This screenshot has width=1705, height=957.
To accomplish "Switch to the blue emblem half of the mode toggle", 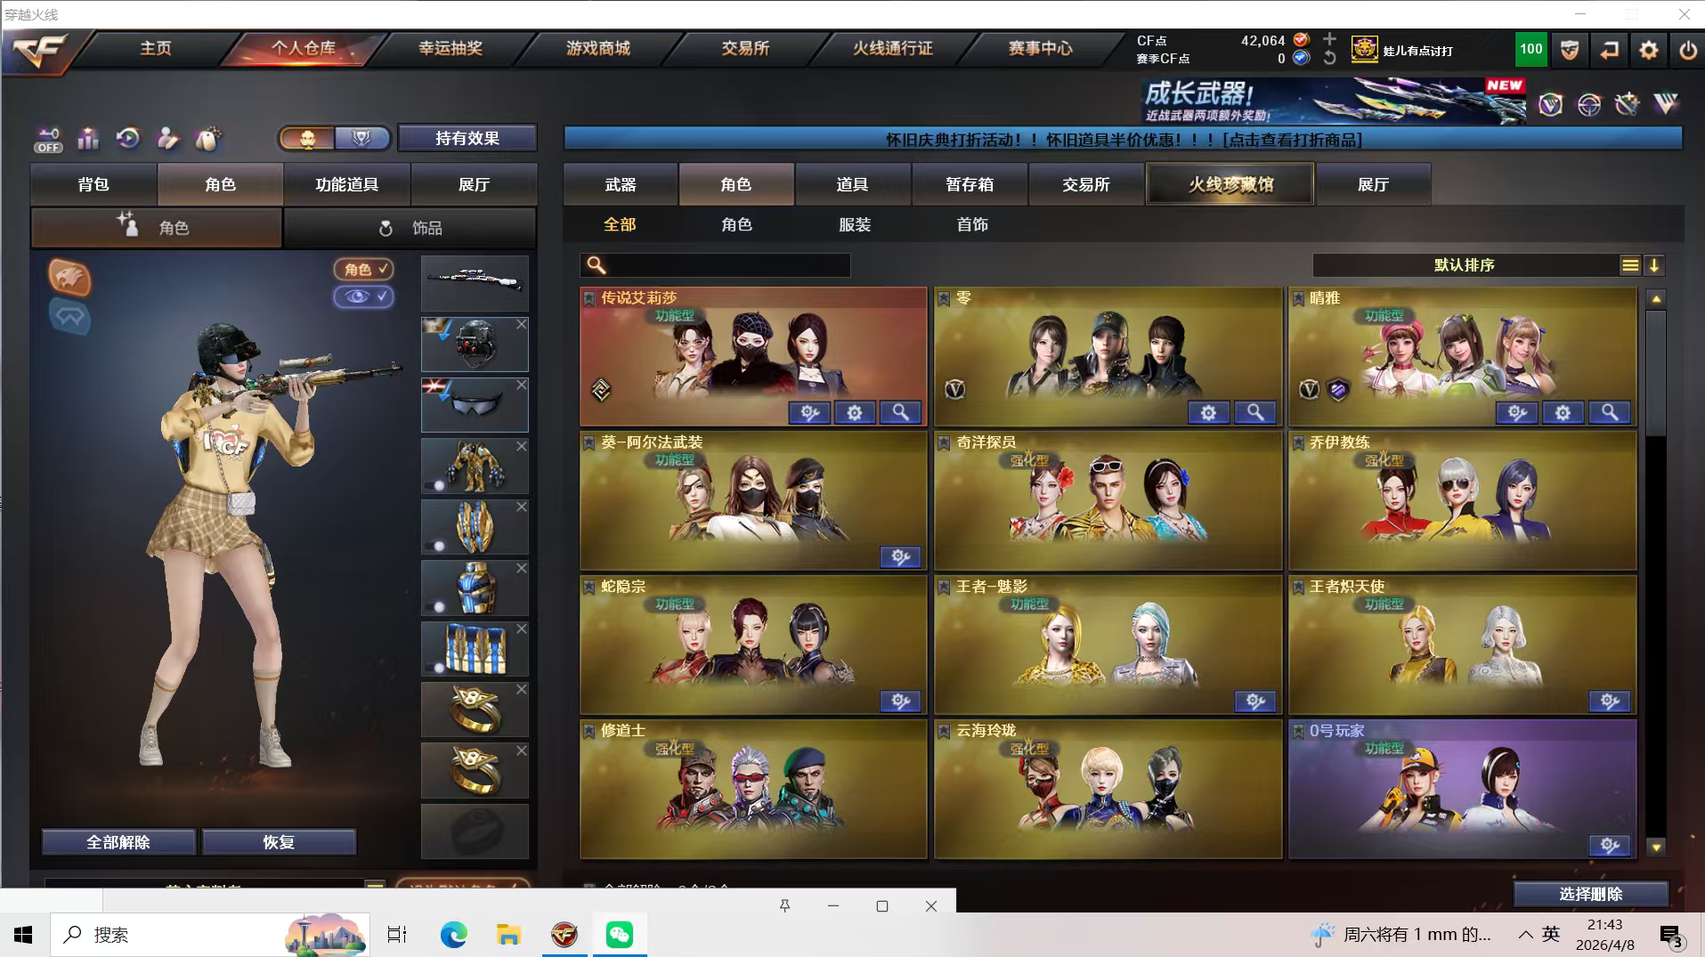I will [362, 138].
